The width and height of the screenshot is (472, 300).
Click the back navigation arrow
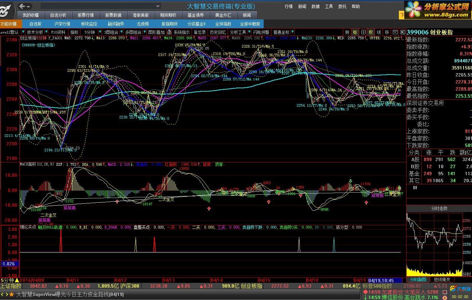point(22,6)
